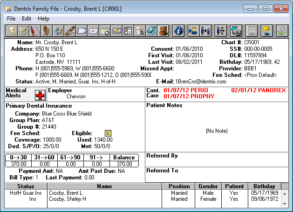
Task: Click the Employer Chevron block
Action: click(96, 94)
